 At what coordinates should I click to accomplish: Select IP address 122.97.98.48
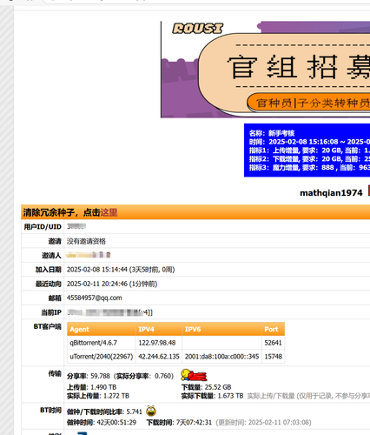point(157,343)
